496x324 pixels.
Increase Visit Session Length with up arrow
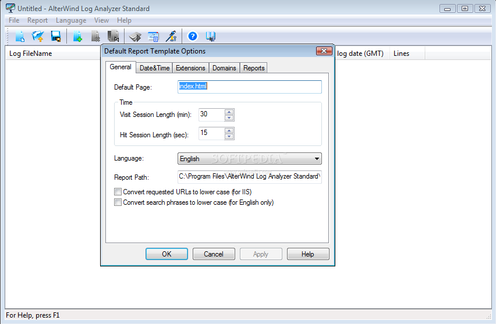(229, 112)
